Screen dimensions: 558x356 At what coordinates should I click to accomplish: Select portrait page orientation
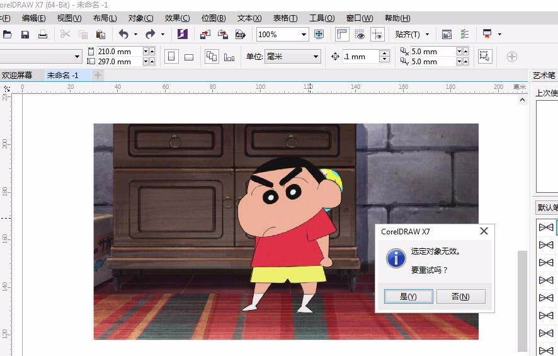(171, 57)
